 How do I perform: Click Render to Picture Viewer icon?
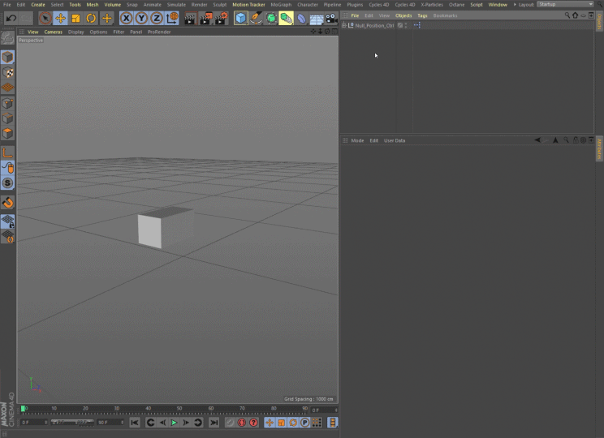pyautogui.click(x=205, y=18)
